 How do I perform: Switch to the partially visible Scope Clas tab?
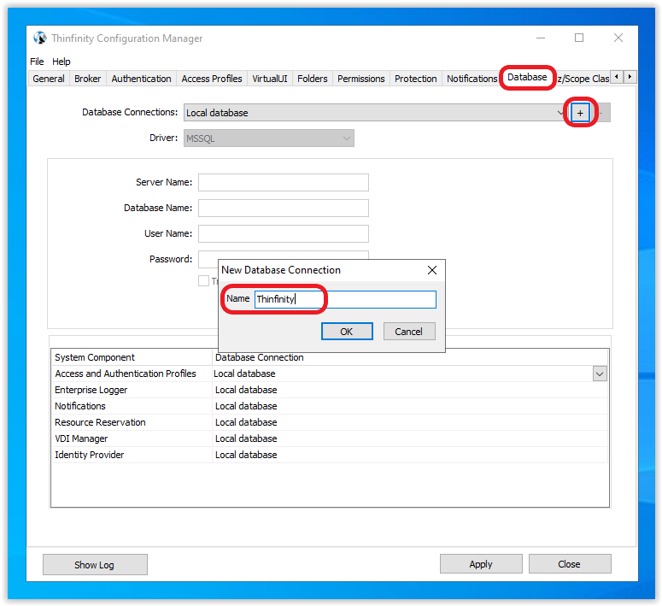click(583, 79)
